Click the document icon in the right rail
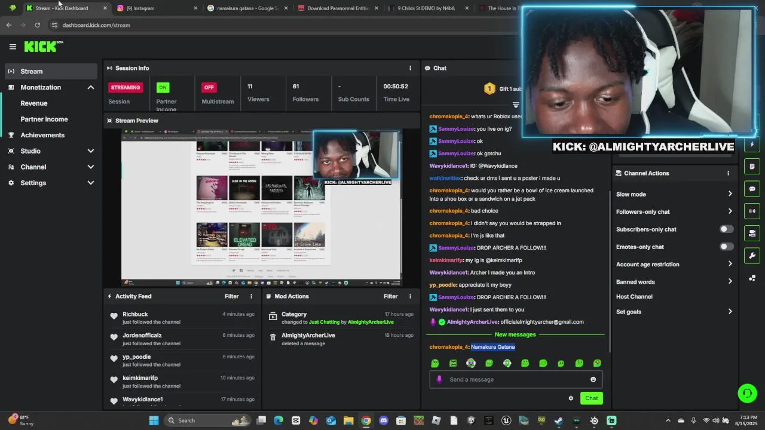 (752, 167)
